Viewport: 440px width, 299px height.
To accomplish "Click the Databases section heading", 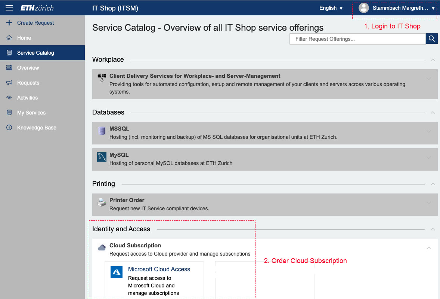I will (x=108, y=112).
